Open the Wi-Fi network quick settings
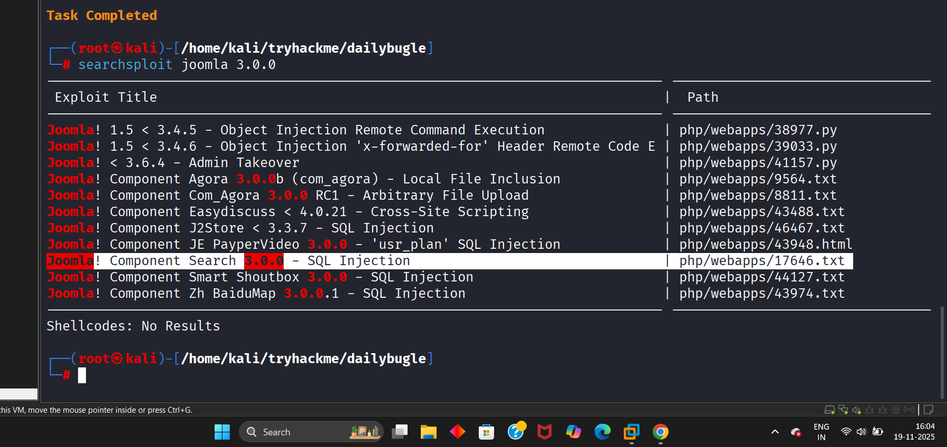This screenshot has height=447, width=947. coord(846,432)
